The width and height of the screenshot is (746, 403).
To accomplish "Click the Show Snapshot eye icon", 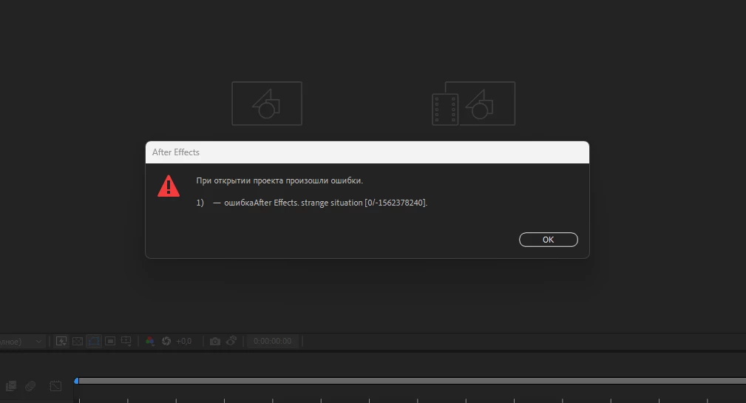I will [231, 341].
